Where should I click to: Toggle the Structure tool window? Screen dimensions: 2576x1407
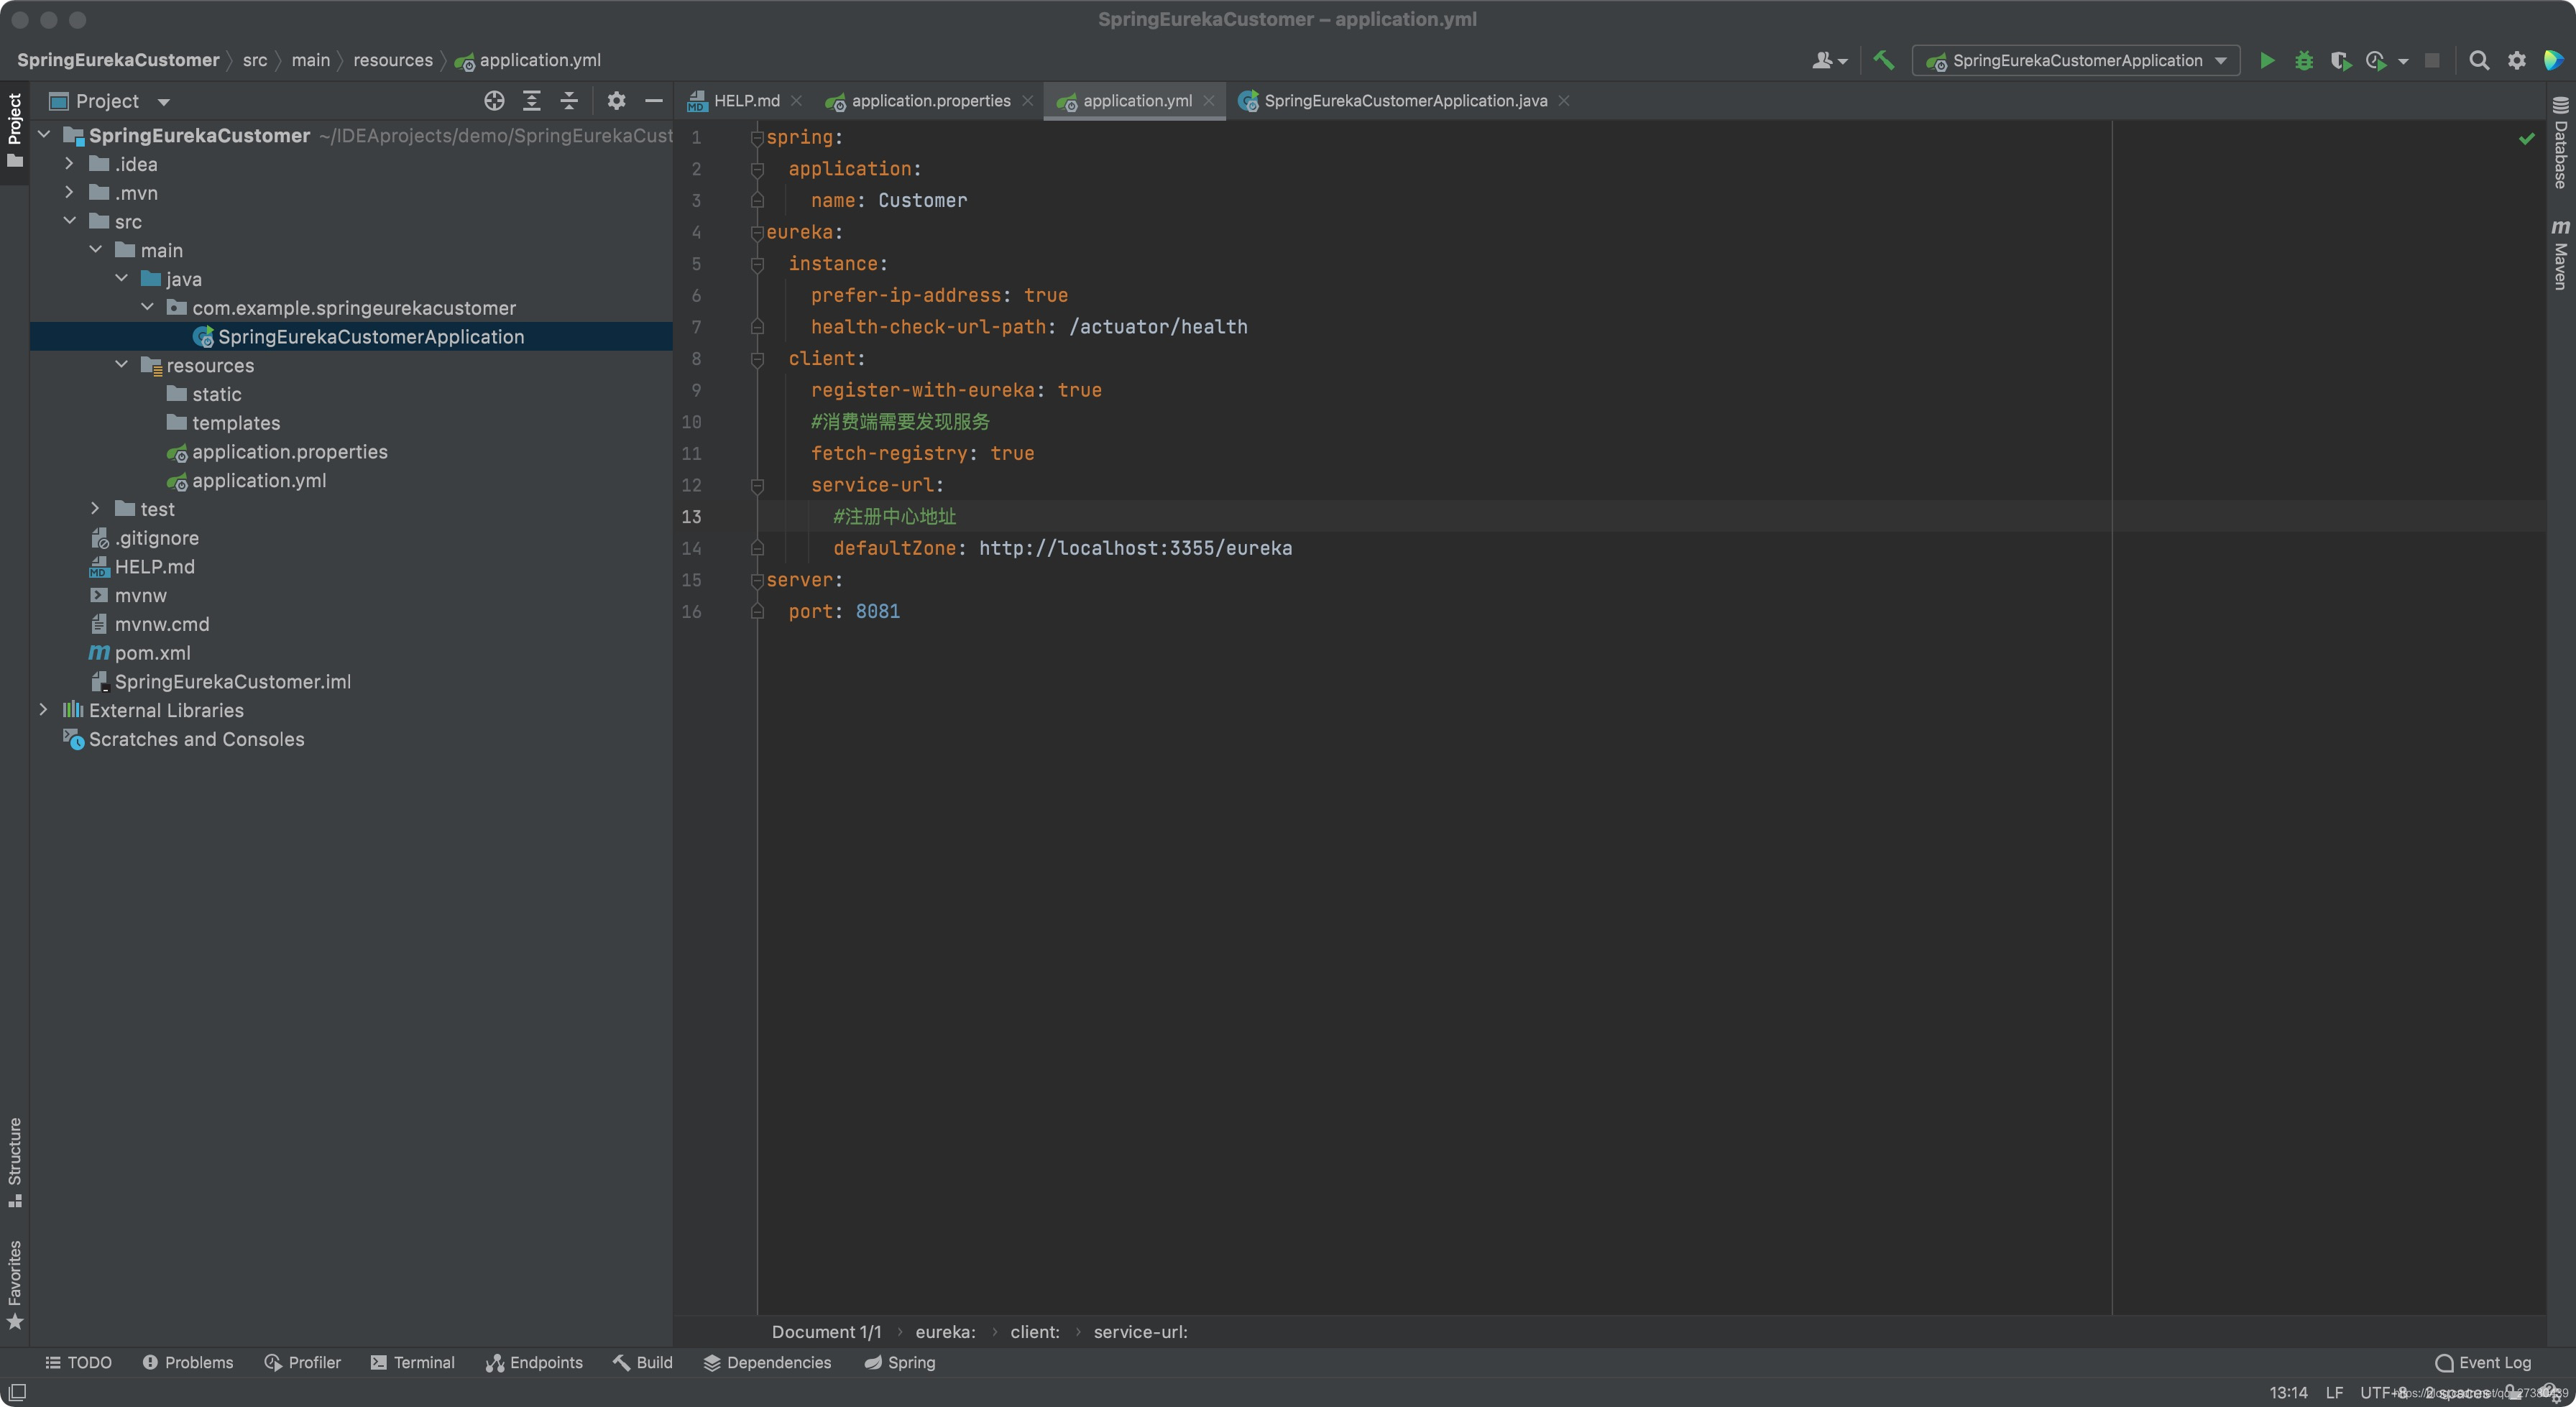(14, 1160)
